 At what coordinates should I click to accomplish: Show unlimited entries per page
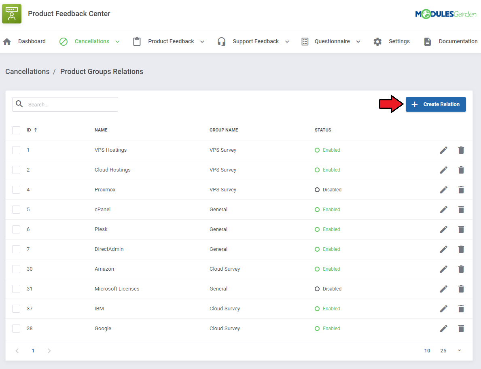coord(459,350)
